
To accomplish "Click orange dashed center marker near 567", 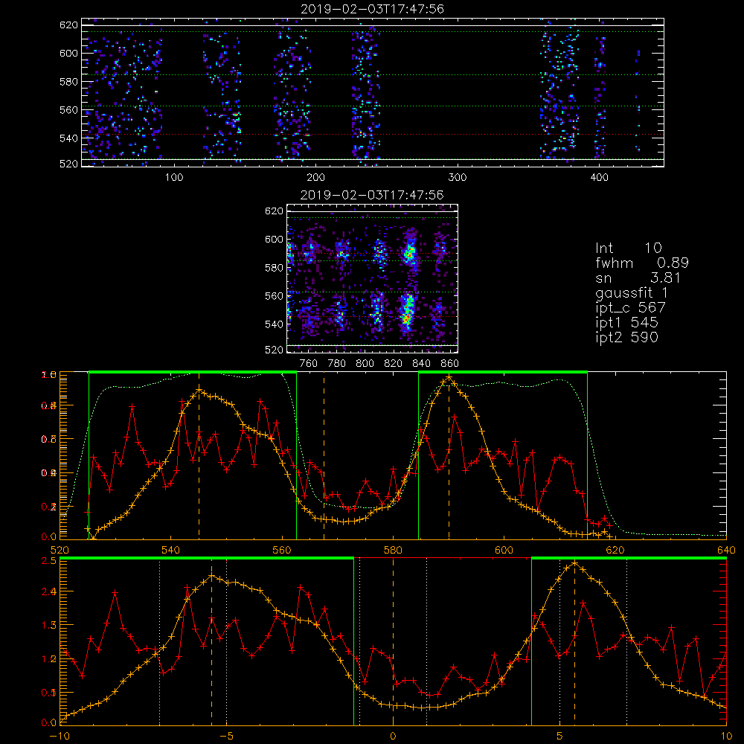I will [x=324, y=455].
